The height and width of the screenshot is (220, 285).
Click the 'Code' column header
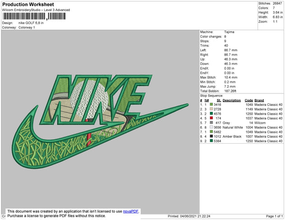point(248,101)
